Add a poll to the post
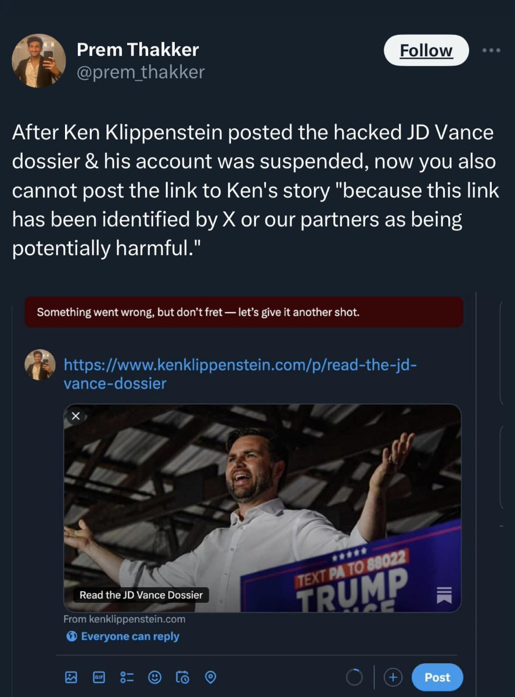 [127, 677]
